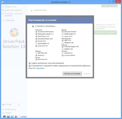Toggle Библиотеки Visual C++ checkbox
The height and width of the screenshot is (119, 122).
click(x=36, y=34)
